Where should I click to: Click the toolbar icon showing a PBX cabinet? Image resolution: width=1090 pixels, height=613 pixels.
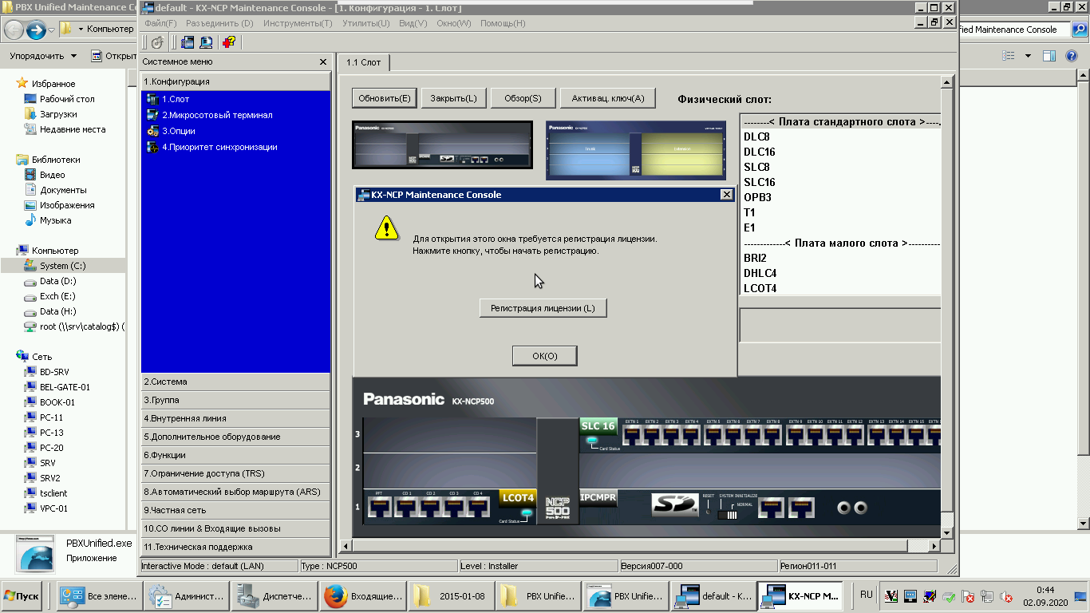(188, 42)
